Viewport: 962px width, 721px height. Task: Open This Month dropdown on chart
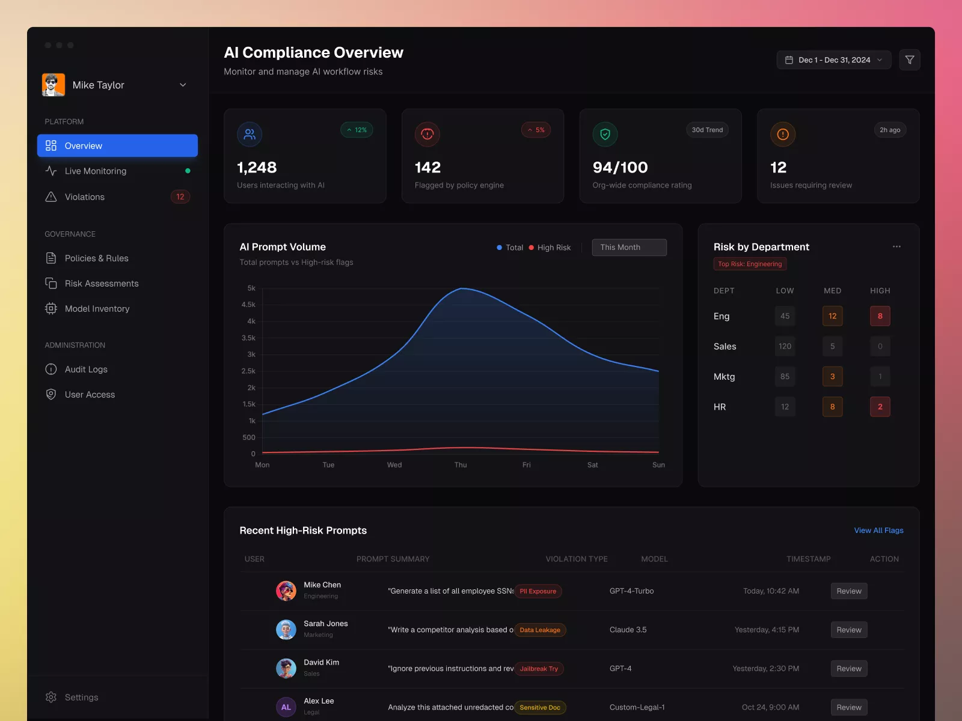[629, 247]
